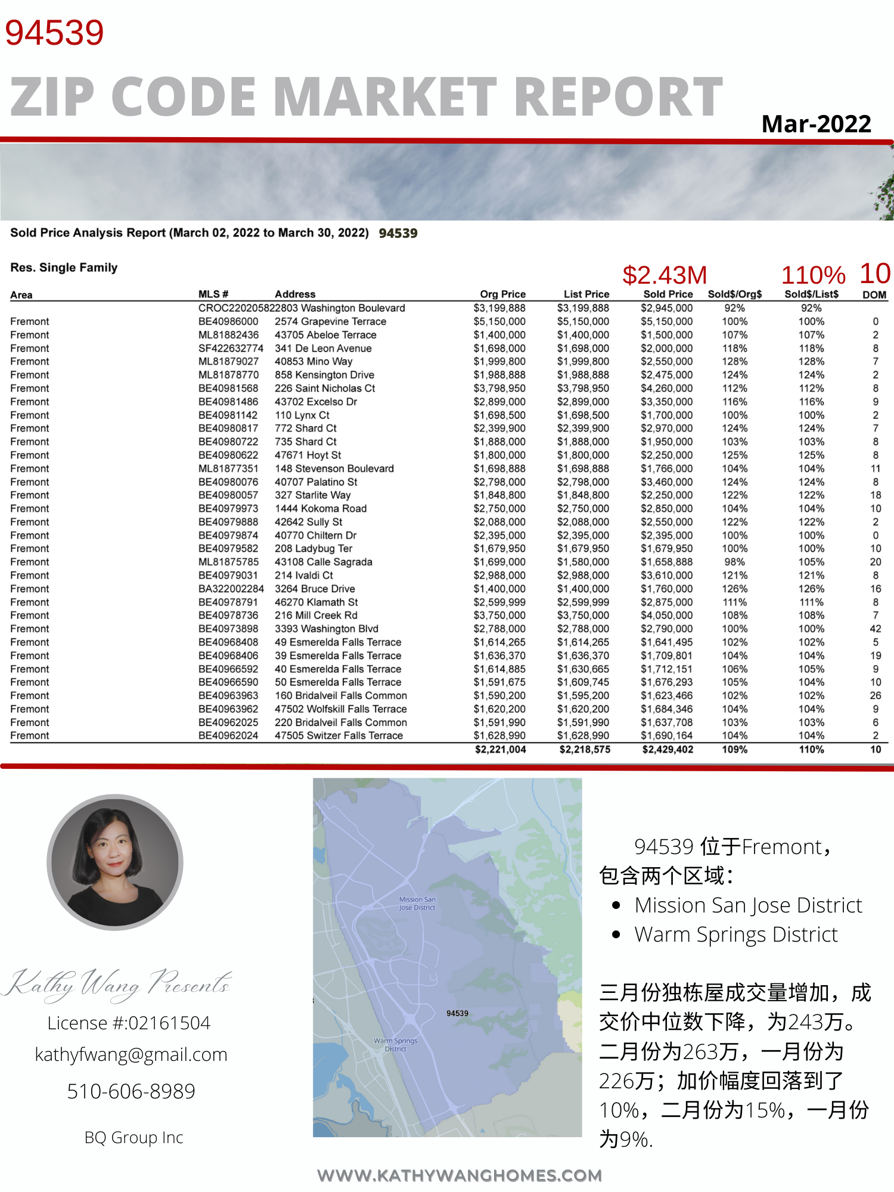Viewport: 894px width, 1192px height.
Task: Click the List Price column header
Action: click(586, 294)
